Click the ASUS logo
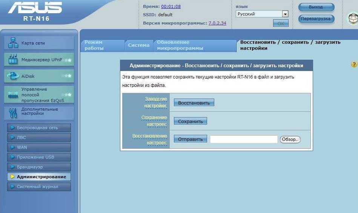358x213 pixels. (35, 8)
